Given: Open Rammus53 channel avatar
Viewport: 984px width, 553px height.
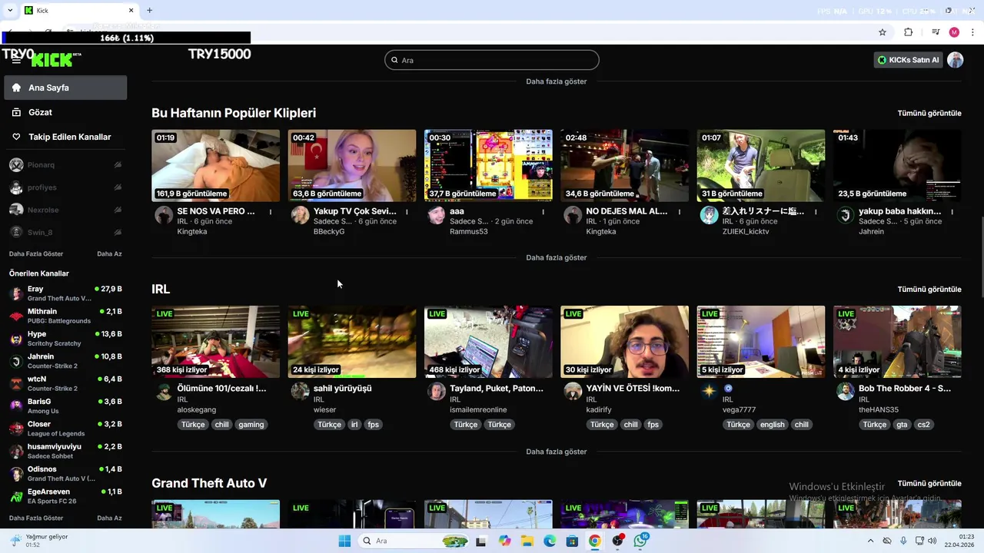Looking at the screenshot, I should click(437, 215).
